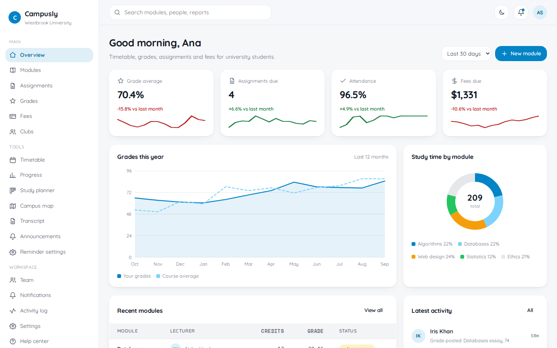Click the Help center question icon
557x348 pixels.
(13, 341)
